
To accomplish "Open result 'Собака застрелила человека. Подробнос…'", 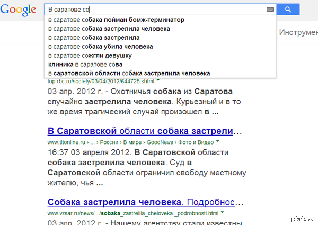I will point(145,202).
